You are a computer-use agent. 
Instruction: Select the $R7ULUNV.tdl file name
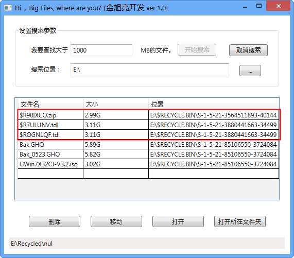click(x=39, y=125)
